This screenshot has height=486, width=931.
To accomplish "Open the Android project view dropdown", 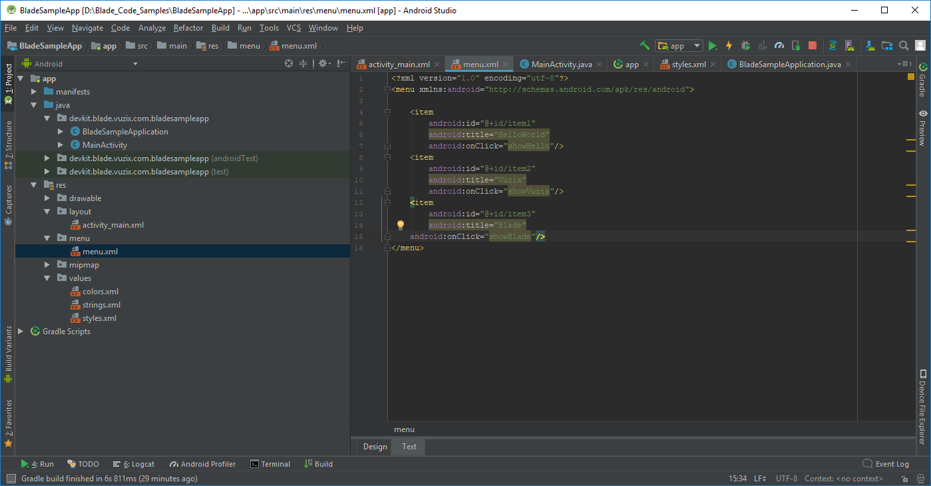I will (80, 64).
